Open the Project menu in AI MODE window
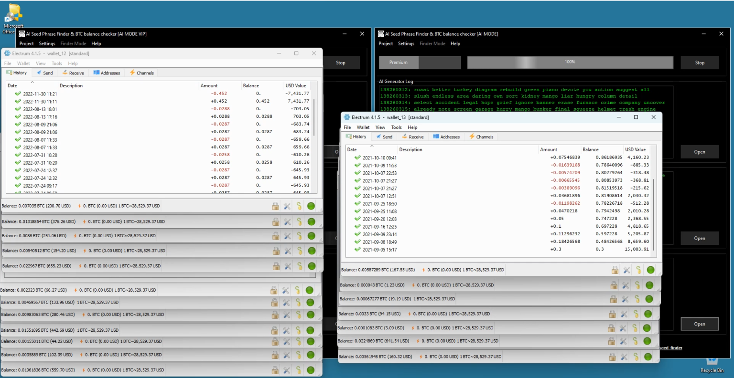 click(385, 43)
